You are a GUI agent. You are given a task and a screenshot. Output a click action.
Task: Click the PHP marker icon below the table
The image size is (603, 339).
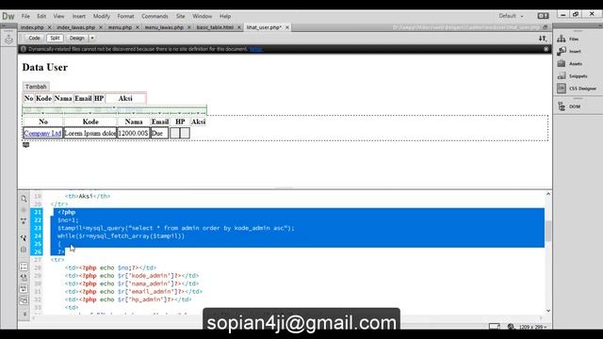[25, 145]
